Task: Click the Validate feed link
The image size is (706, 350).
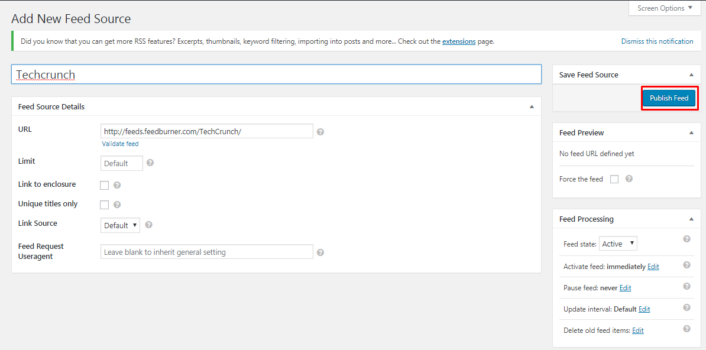Action: coord(120,144)
